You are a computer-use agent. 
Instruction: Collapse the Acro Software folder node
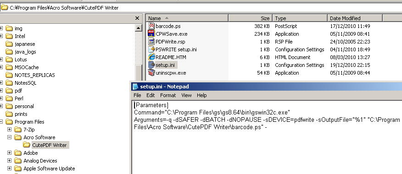[x=9, y=137]
